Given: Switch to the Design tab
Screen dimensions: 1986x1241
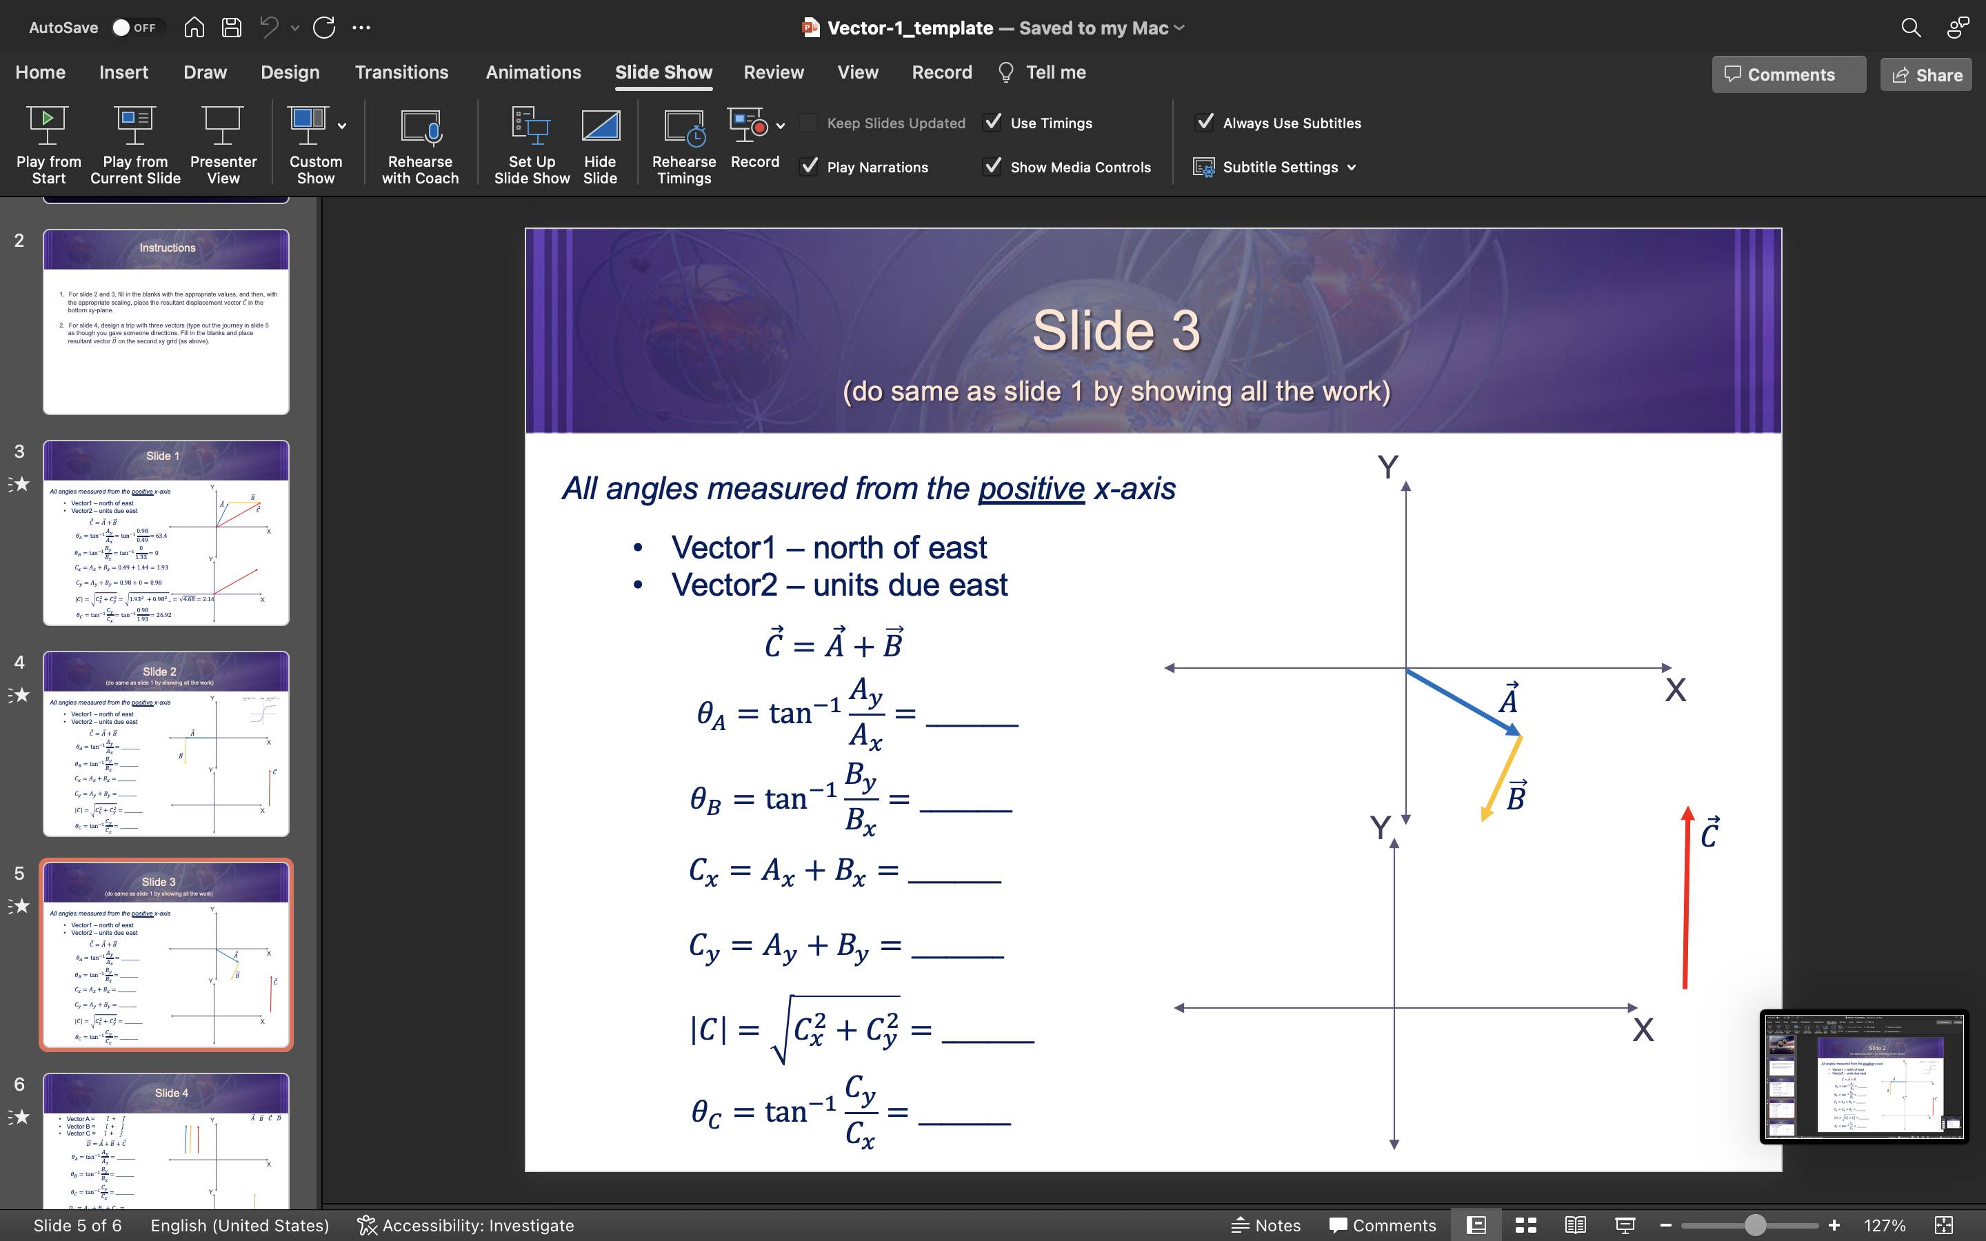Looking at the screenshot, I should [x=290, y=72].
